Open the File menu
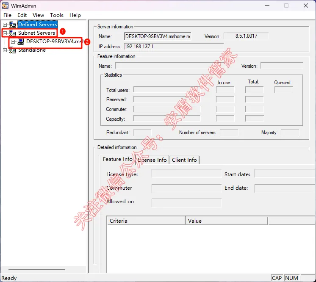316x282 pixels. click(x=8, y=15)
